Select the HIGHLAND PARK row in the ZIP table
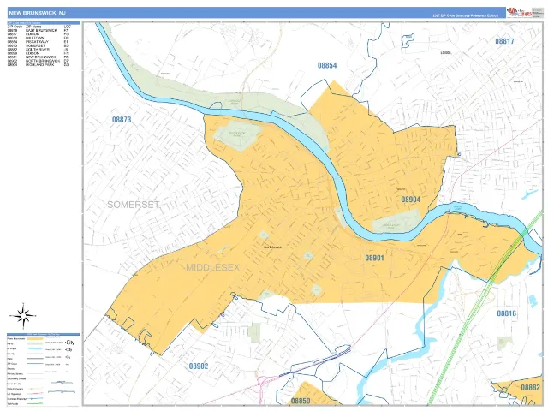Image resolution: width=548 pixels, height=411 pixels. click(39, 65)
